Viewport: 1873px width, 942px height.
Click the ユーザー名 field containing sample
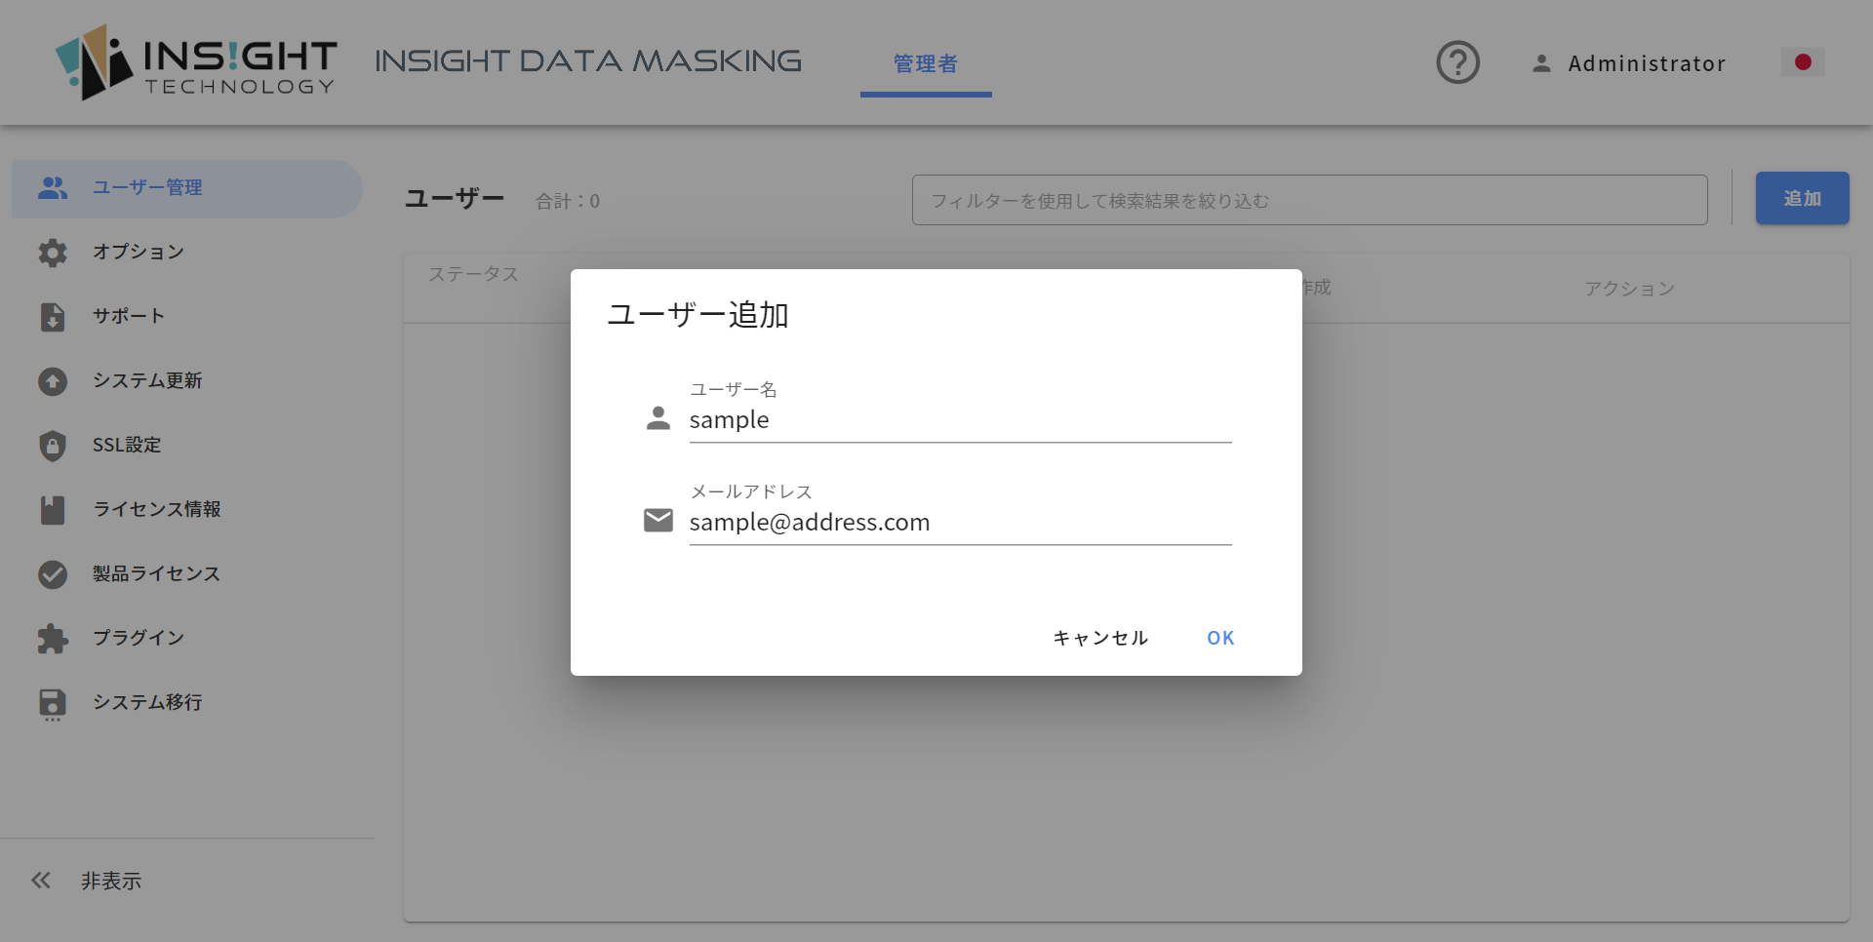click(x=960, y=420)
